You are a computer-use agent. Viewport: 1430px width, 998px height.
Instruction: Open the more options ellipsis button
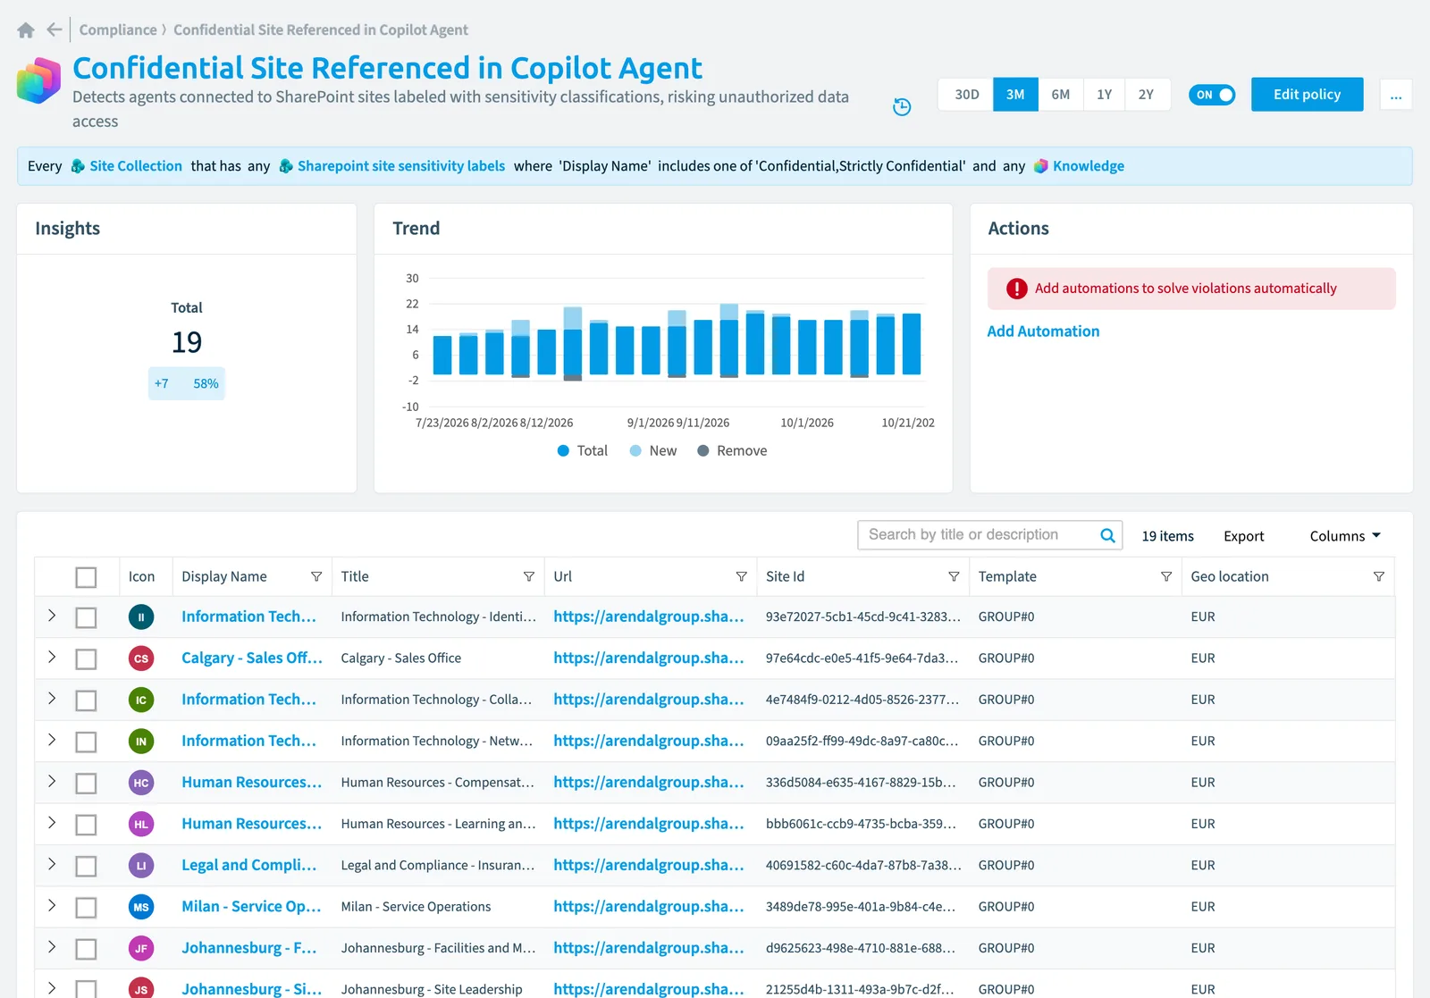[1395, 95]
